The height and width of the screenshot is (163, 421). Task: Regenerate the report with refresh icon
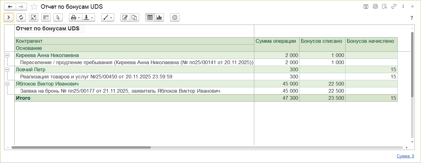21,18
